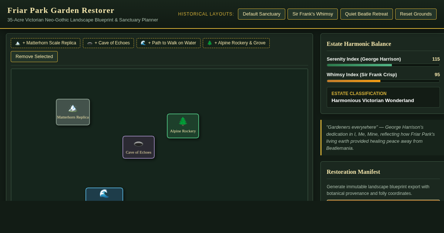Click the Friar Park Garden Restorer title
444x233 pixels.
pos(61,10)
